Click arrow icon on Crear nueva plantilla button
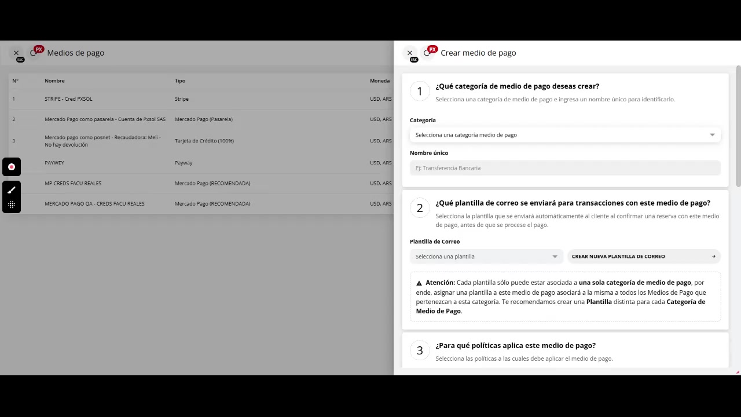The image size is (741, 417). click(713, 257)
